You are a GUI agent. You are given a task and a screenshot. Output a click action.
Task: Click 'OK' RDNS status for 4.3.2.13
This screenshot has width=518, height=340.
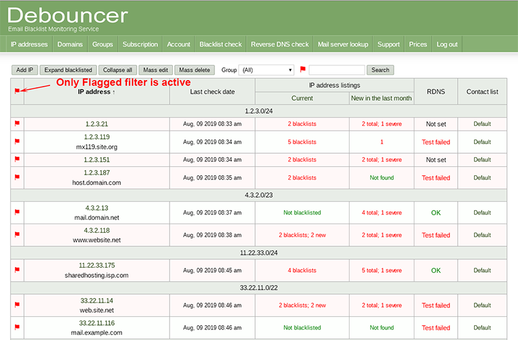tap(436, 213)
